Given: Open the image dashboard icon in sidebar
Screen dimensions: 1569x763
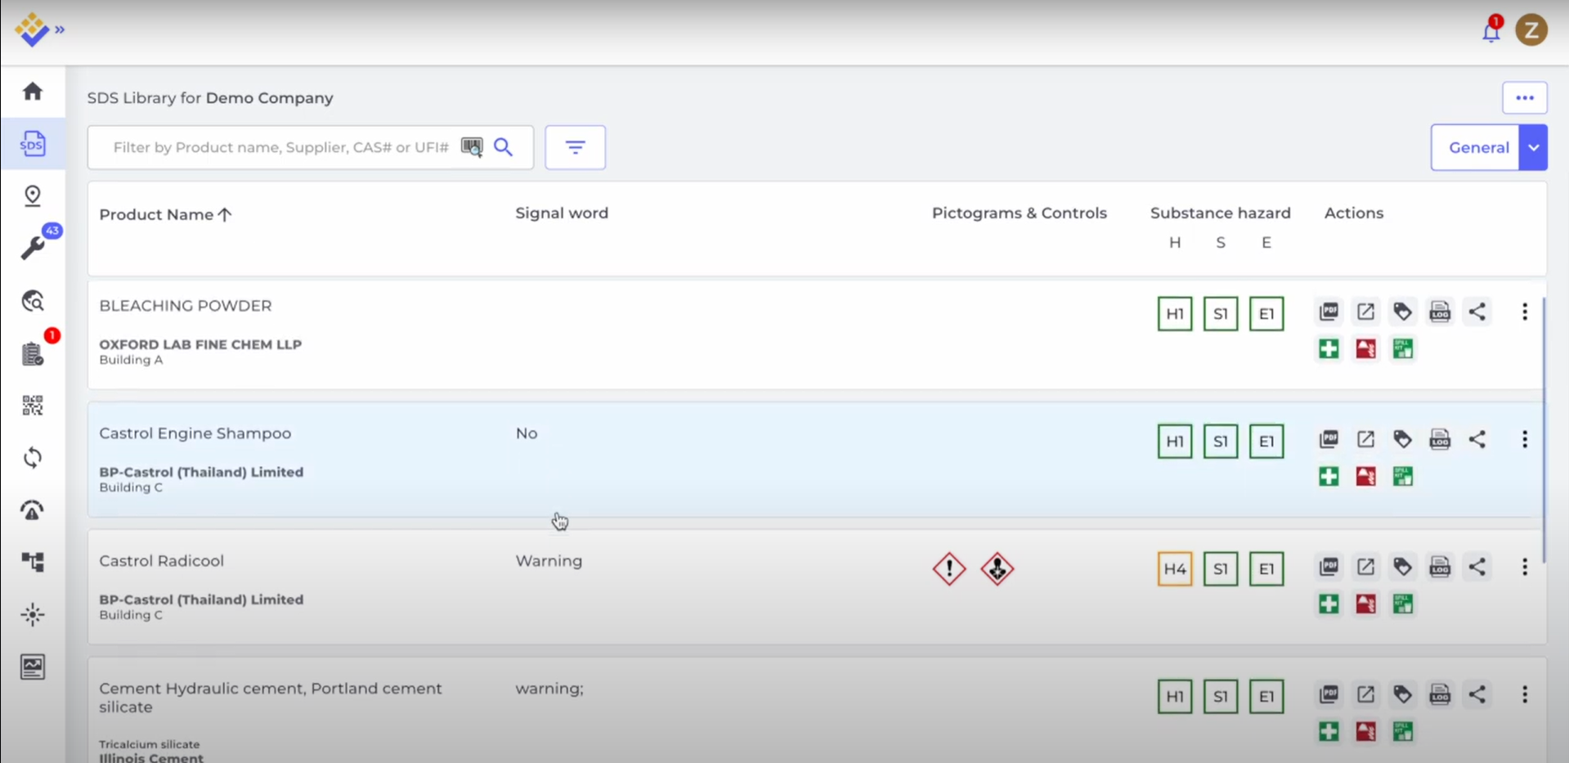Looking at the screenshot, I should tap(33, 667).
